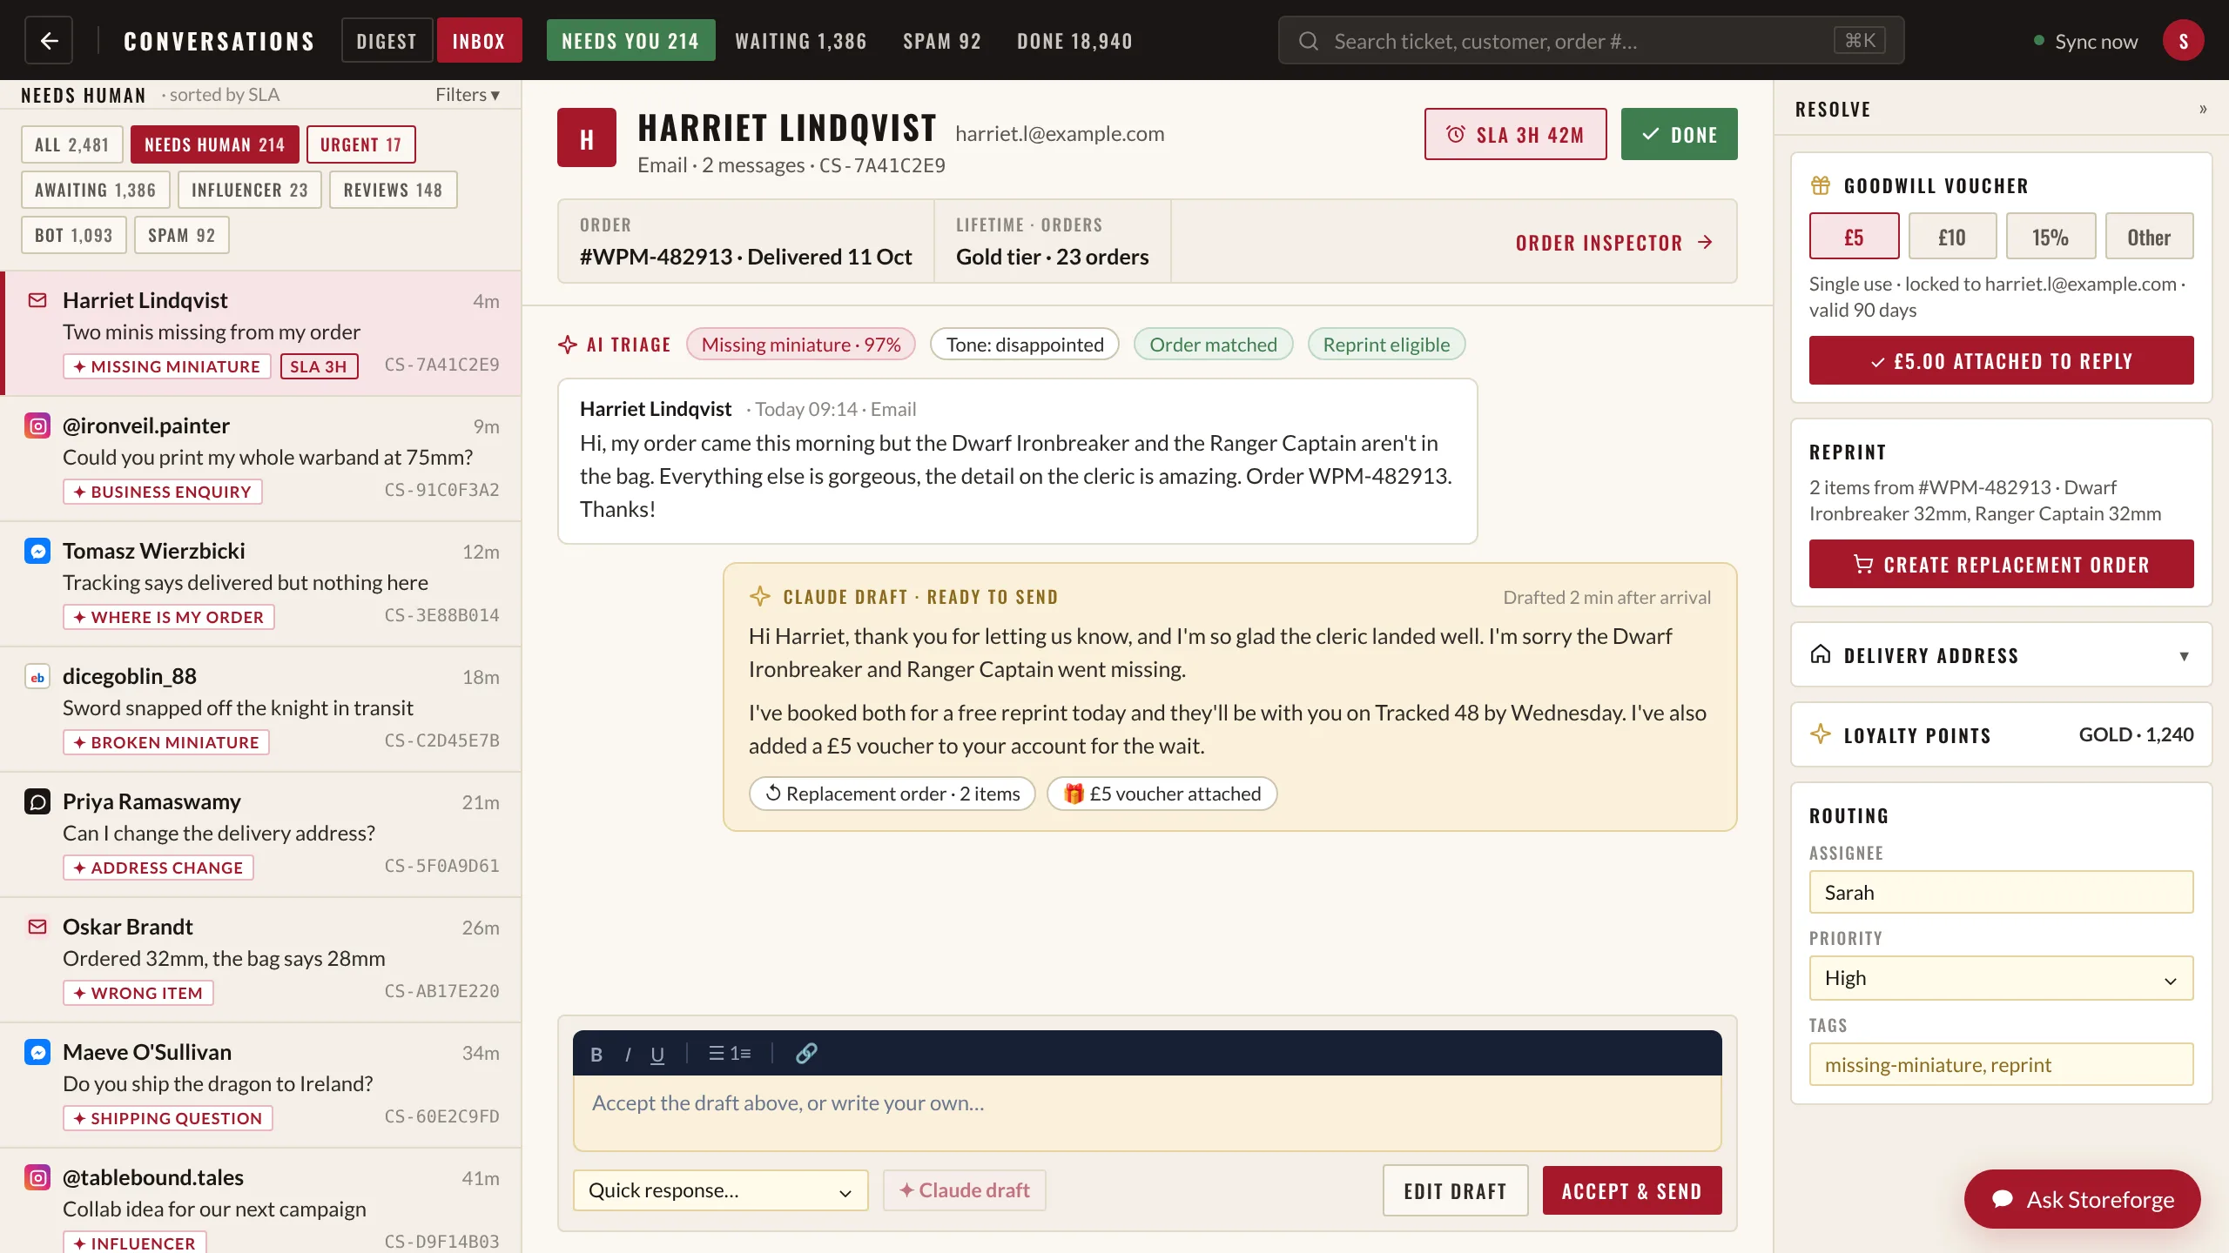Select the £5 voucher amount
This screenshot has width=2229, height=1253.
(1854, 237)
